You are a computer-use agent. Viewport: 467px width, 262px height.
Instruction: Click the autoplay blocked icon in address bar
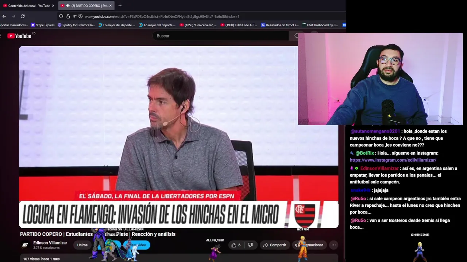click(80, 16)
